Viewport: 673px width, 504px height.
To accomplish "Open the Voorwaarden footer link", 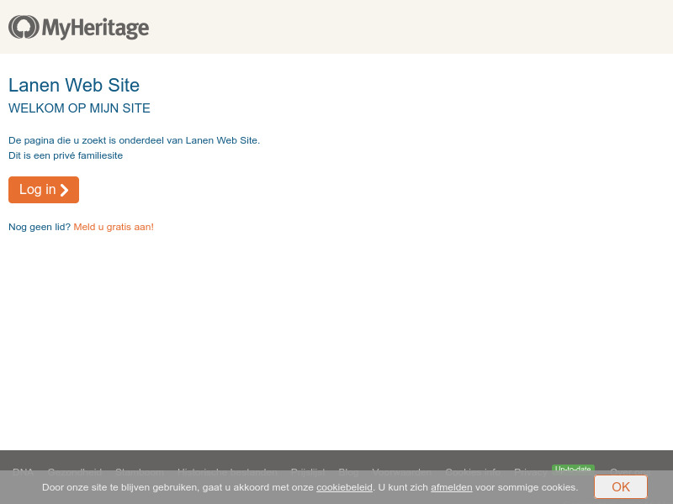I will 401,472.
